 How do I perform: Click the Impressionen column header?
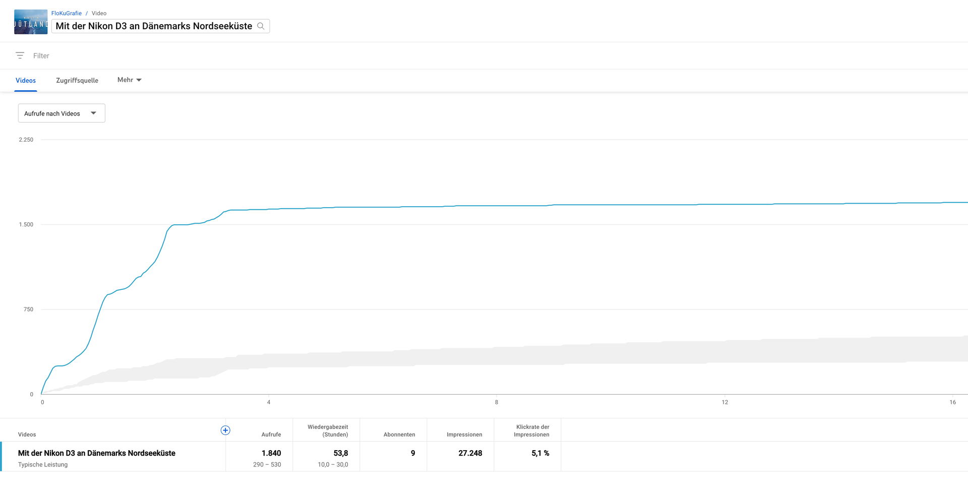[464, 435]
